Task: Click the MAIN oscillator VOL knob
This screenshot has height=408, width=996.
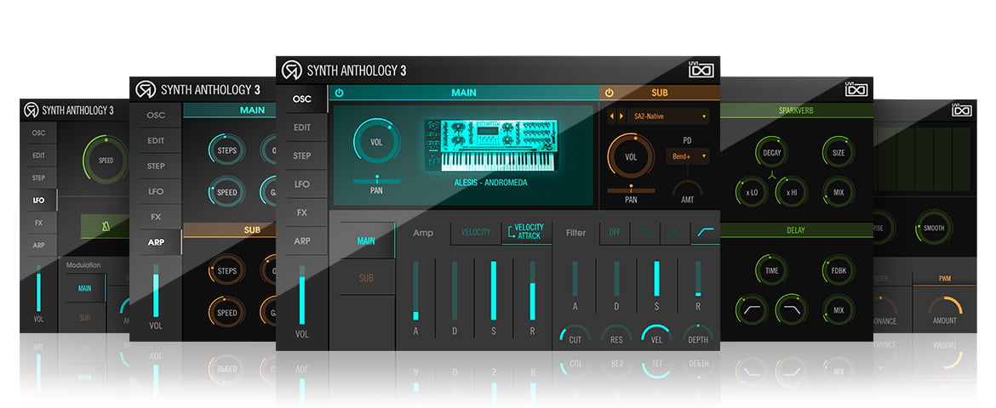Action: [376, 142]
